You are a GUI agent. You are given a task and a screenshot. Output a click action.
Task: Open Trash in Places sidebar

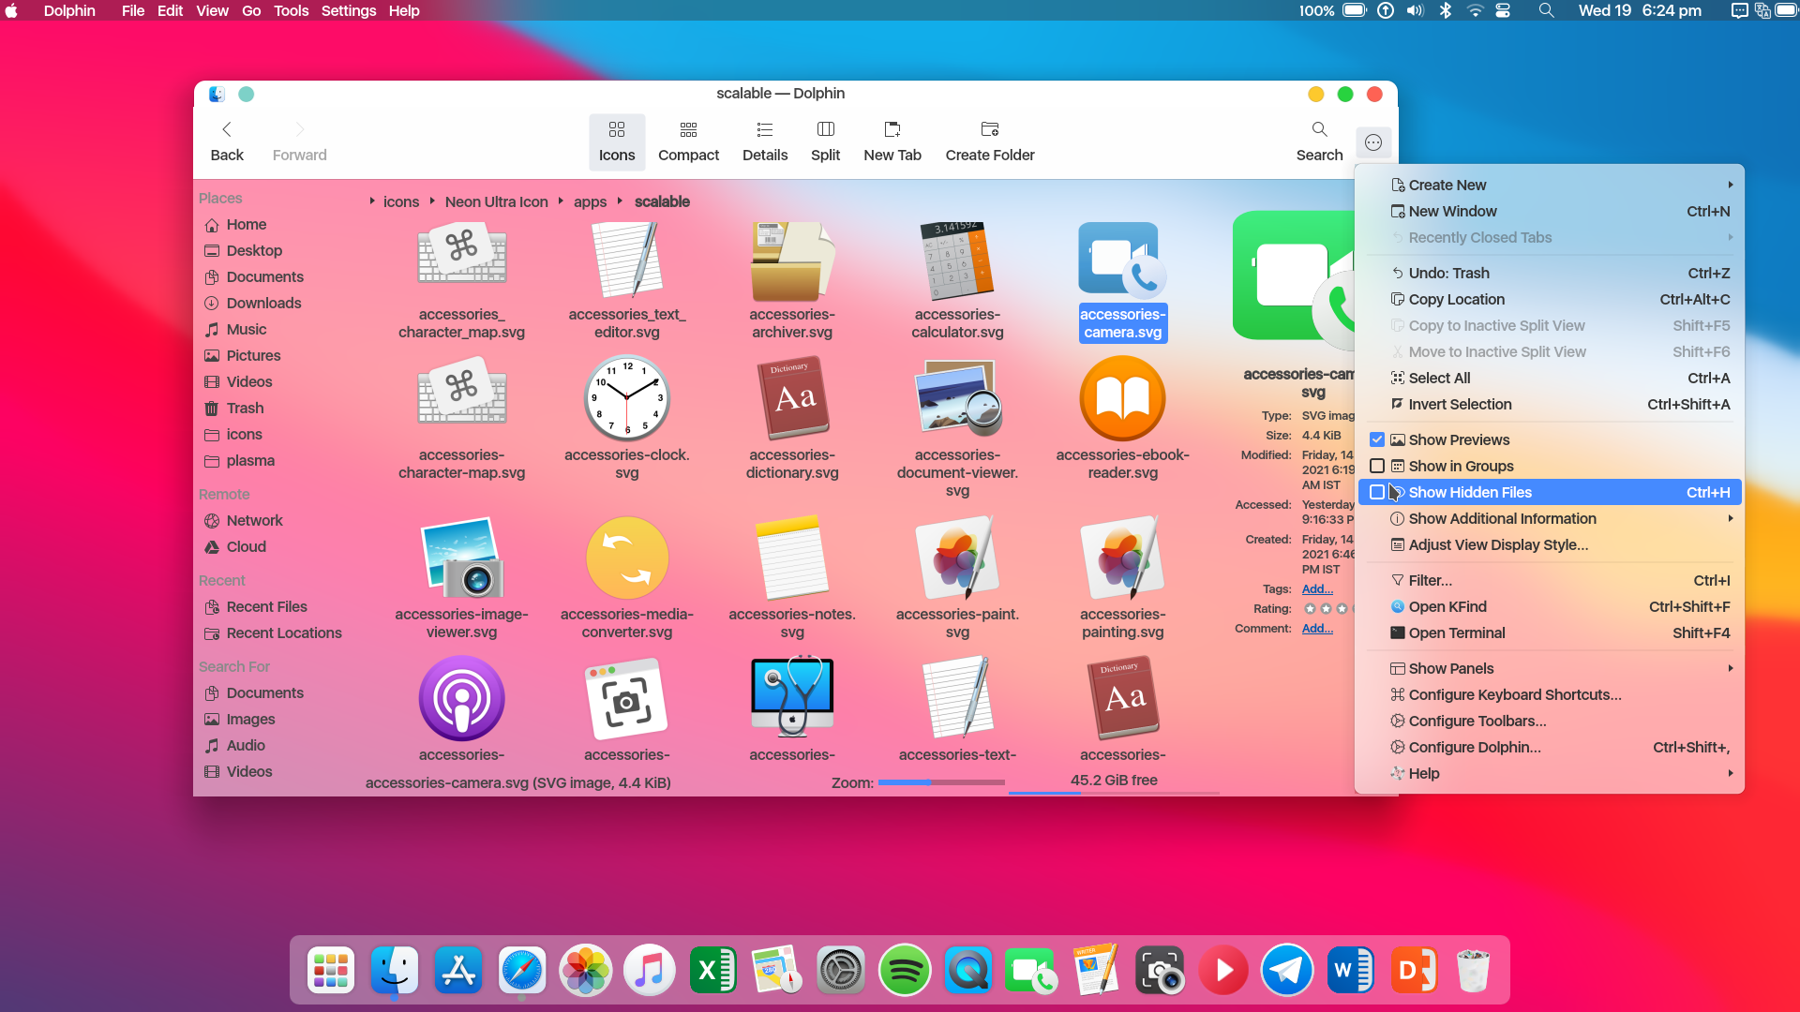pyautogui.click(x=245, y=409)
